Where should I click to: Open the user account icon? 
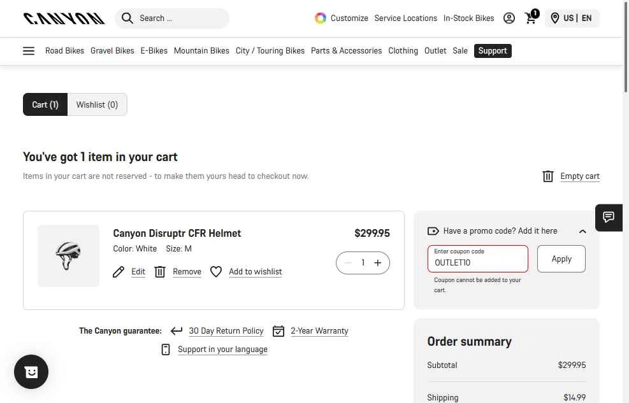(509, 18)
